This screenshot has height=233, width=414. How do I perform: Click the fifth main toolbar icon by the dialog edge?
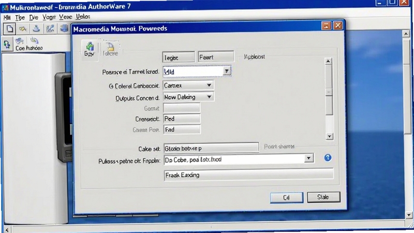(64, 28)
